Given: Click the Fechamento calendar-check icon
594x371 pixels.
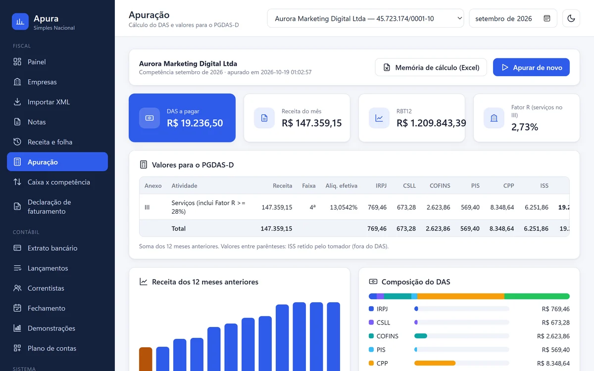Looking at the screenshot, I should pyautogui.click(x=17, y=308).
